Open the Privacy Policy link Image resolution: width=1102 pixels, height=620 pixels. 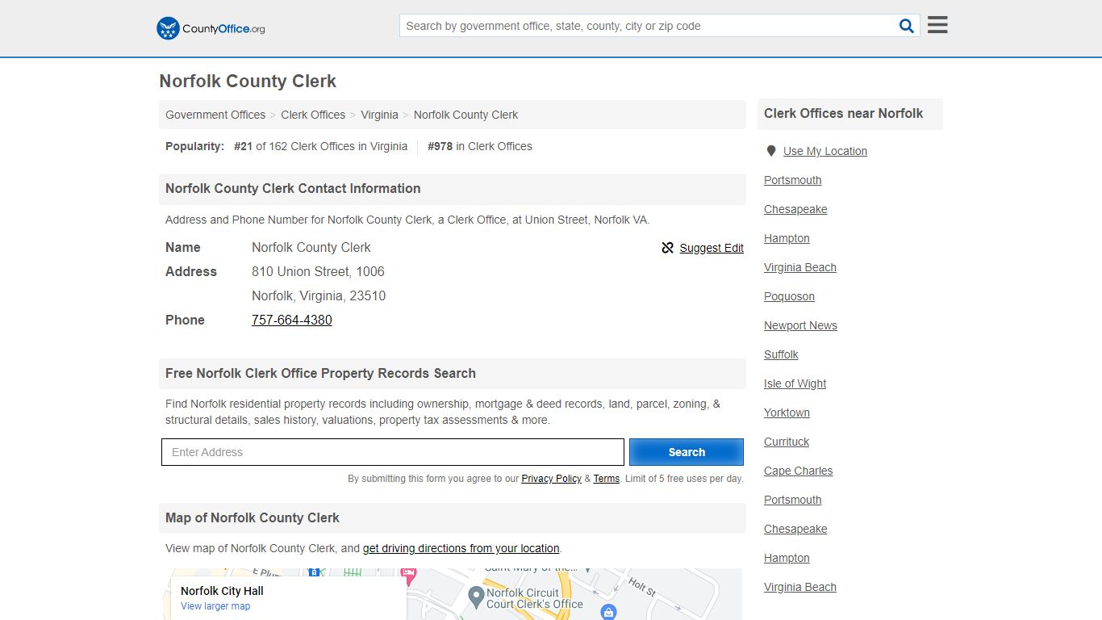click(x=551, y=479)
